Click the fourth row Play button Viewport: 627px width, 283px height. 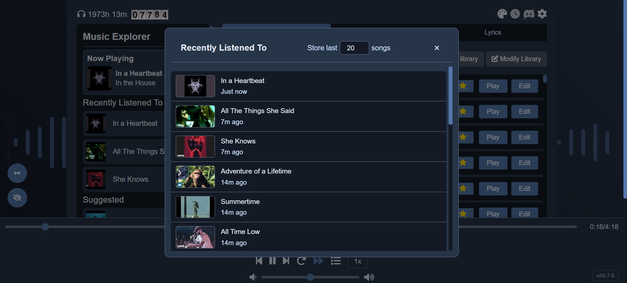tap(493, 163)
